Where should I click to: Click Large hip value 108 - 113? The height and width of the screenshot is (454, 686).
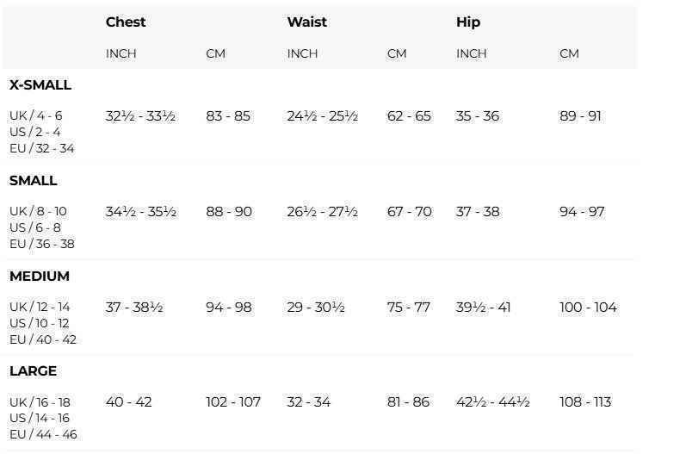click(x=585, y=402)
